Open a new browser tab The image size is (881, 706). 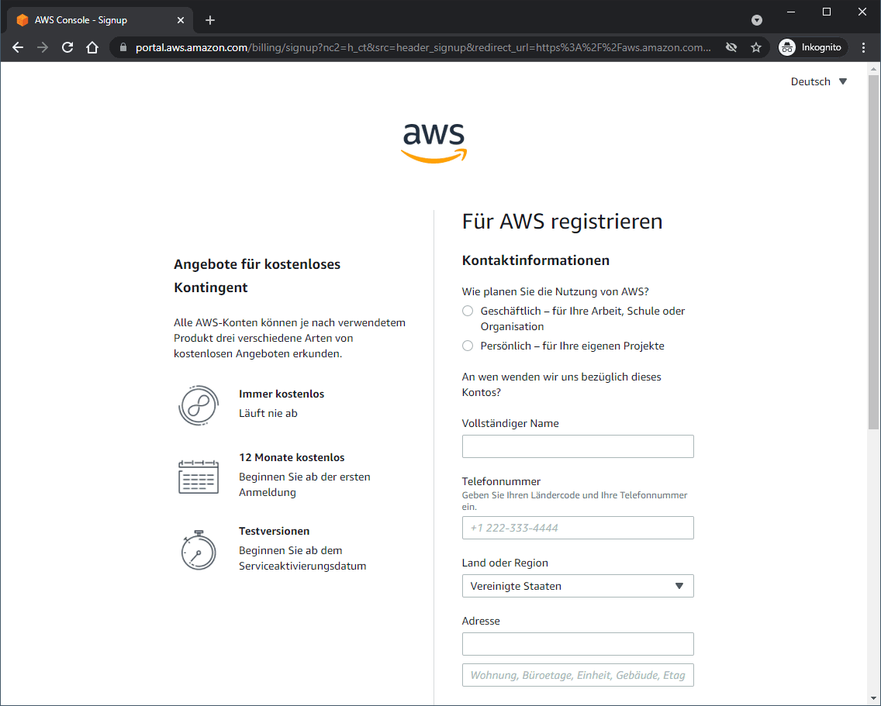(x=210, y=20)
